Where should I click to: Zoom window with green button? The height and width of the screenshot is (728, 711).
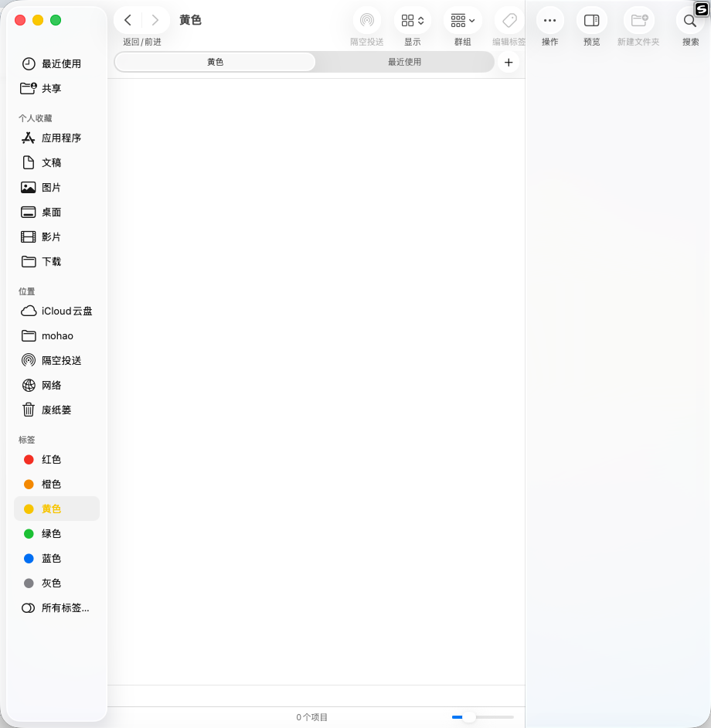coord(56,20)
